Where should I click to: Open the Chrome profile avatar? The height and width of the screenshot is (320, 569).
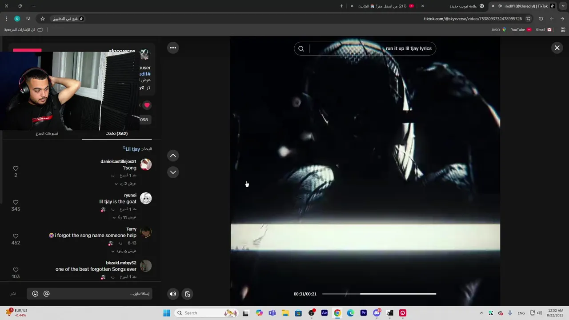pos(17,19)
